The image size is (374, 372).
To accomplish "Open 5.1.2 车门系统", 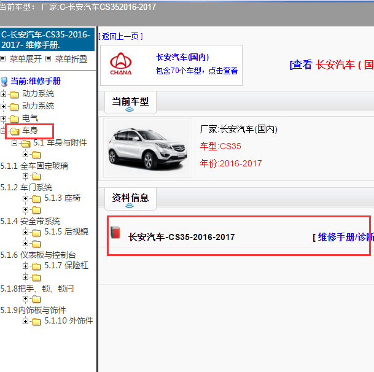I will pyautogui.click(x=26, y=187).
